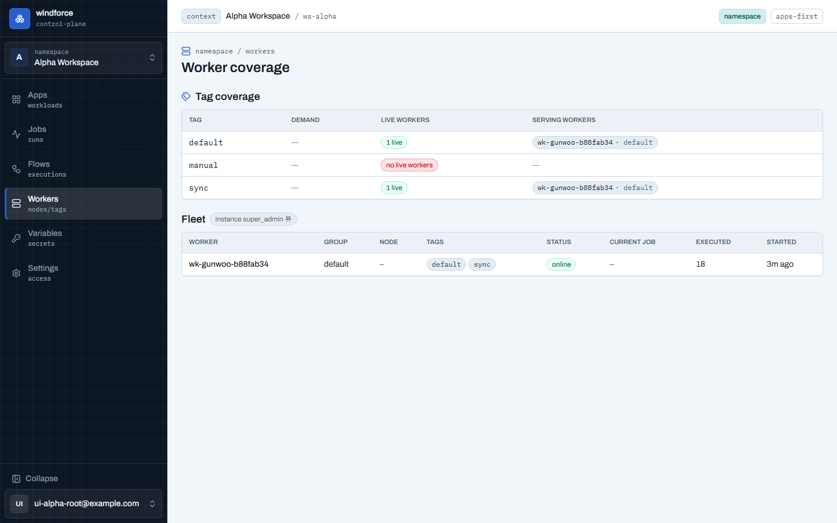837x523 pixels.
Task: Click the default tag row name
Action: click(x=206, y=142)
